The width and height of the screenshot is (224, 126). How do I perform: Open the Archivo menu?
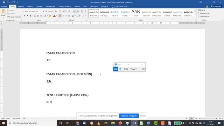[4, 7]
